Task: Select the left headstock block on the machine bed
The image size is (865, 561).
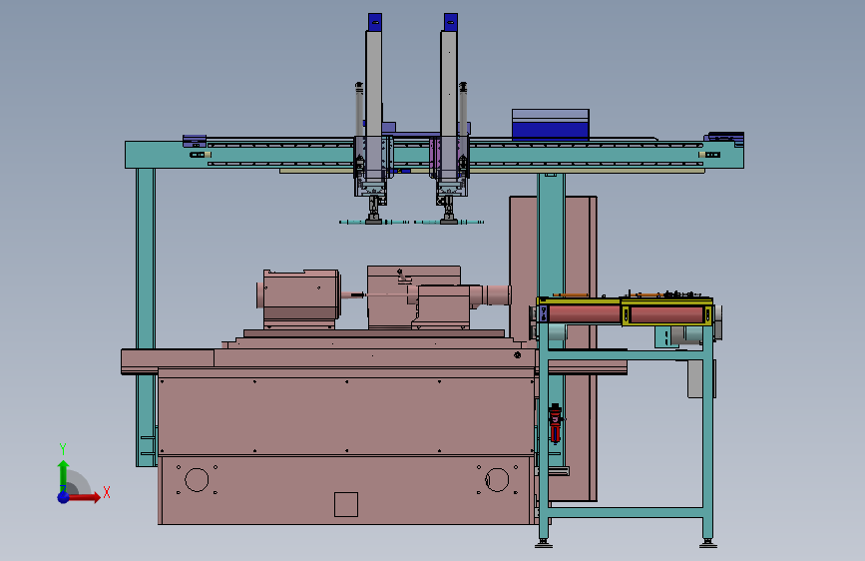Action: tap(299, 298)
